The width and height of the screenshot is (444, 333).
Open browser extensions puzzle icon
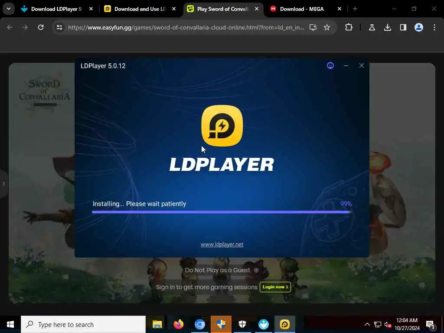click(349, 27)
